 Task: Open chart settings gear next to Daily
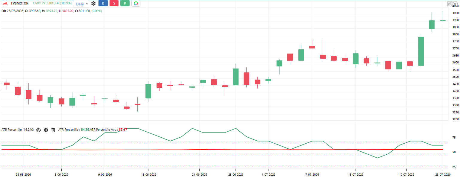93,4
